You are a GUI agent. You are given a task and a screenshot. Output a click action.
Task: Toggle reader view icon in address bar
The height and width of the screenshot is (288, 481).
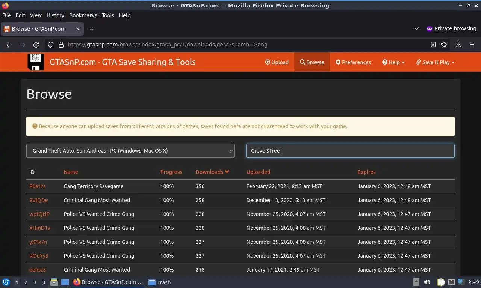[x=433, y=45]
